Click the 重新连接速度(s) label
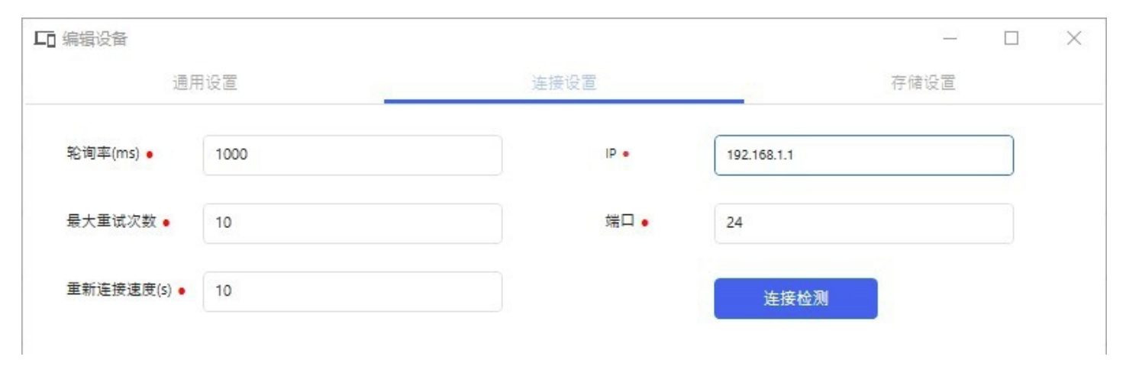This screenshot has width=1126, height=382. point(119,291)
